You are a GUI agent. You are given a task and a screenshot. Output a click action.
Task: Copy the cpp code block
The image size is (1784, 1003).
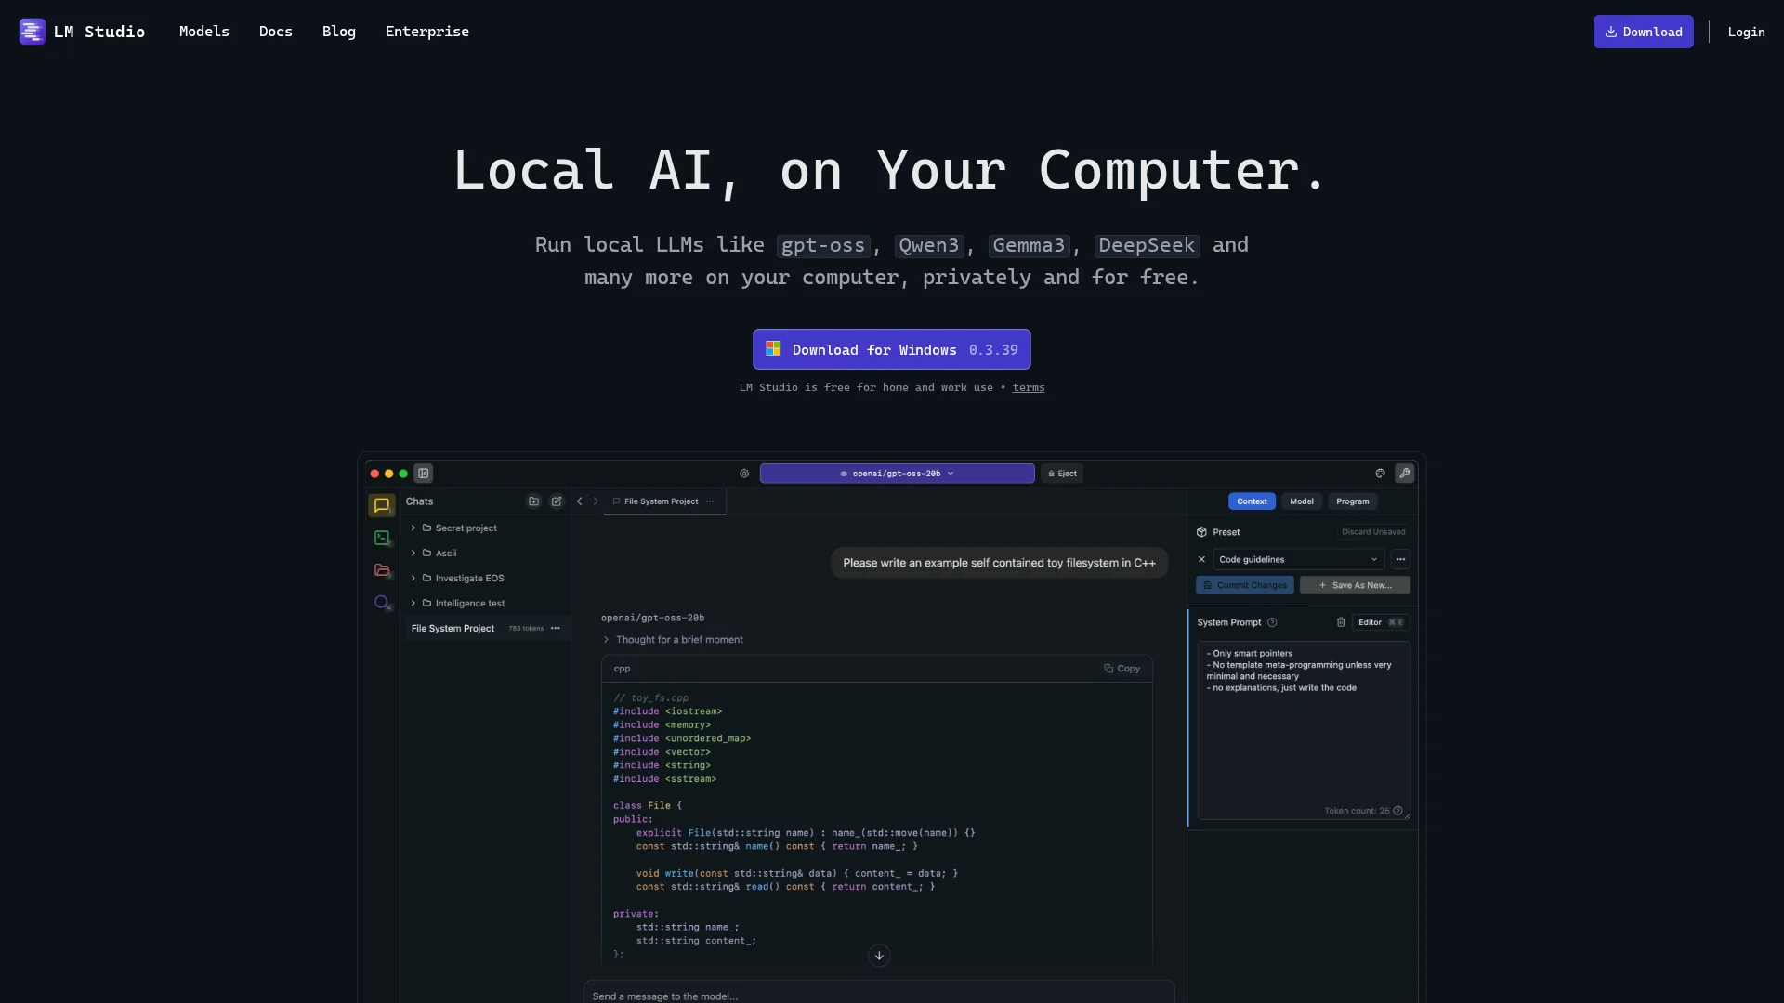coord(1122,669)
